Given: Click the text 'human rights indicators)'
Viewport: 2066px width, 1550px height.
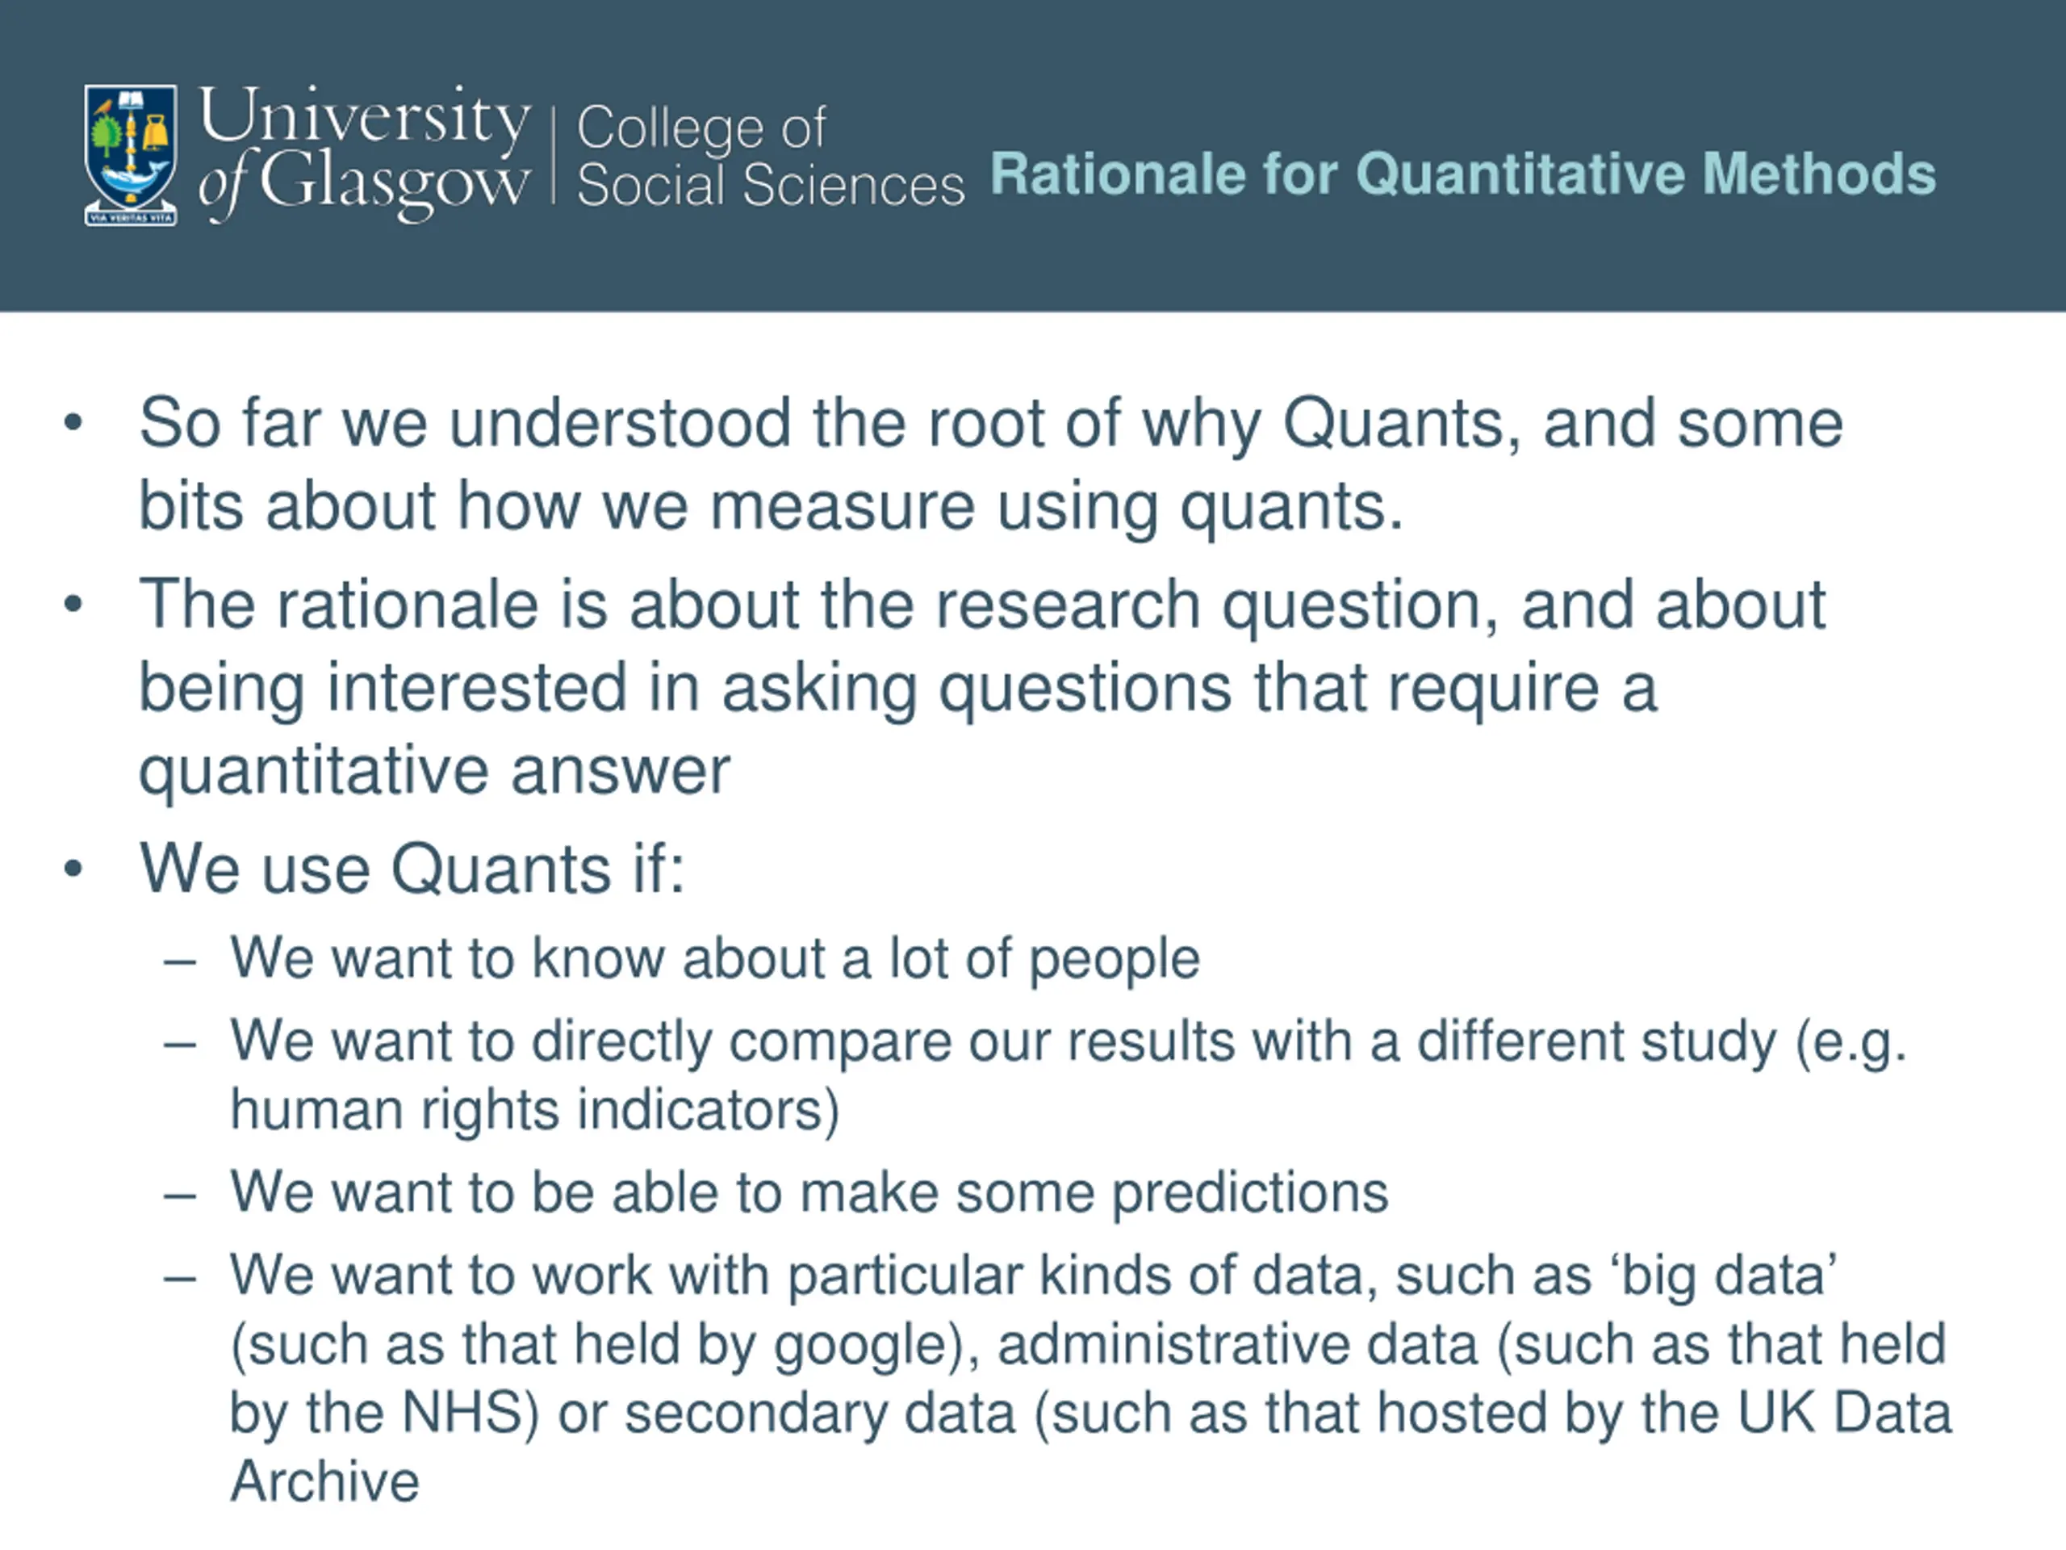Looking at the screenshot, I should click(x=535, y=1111).
